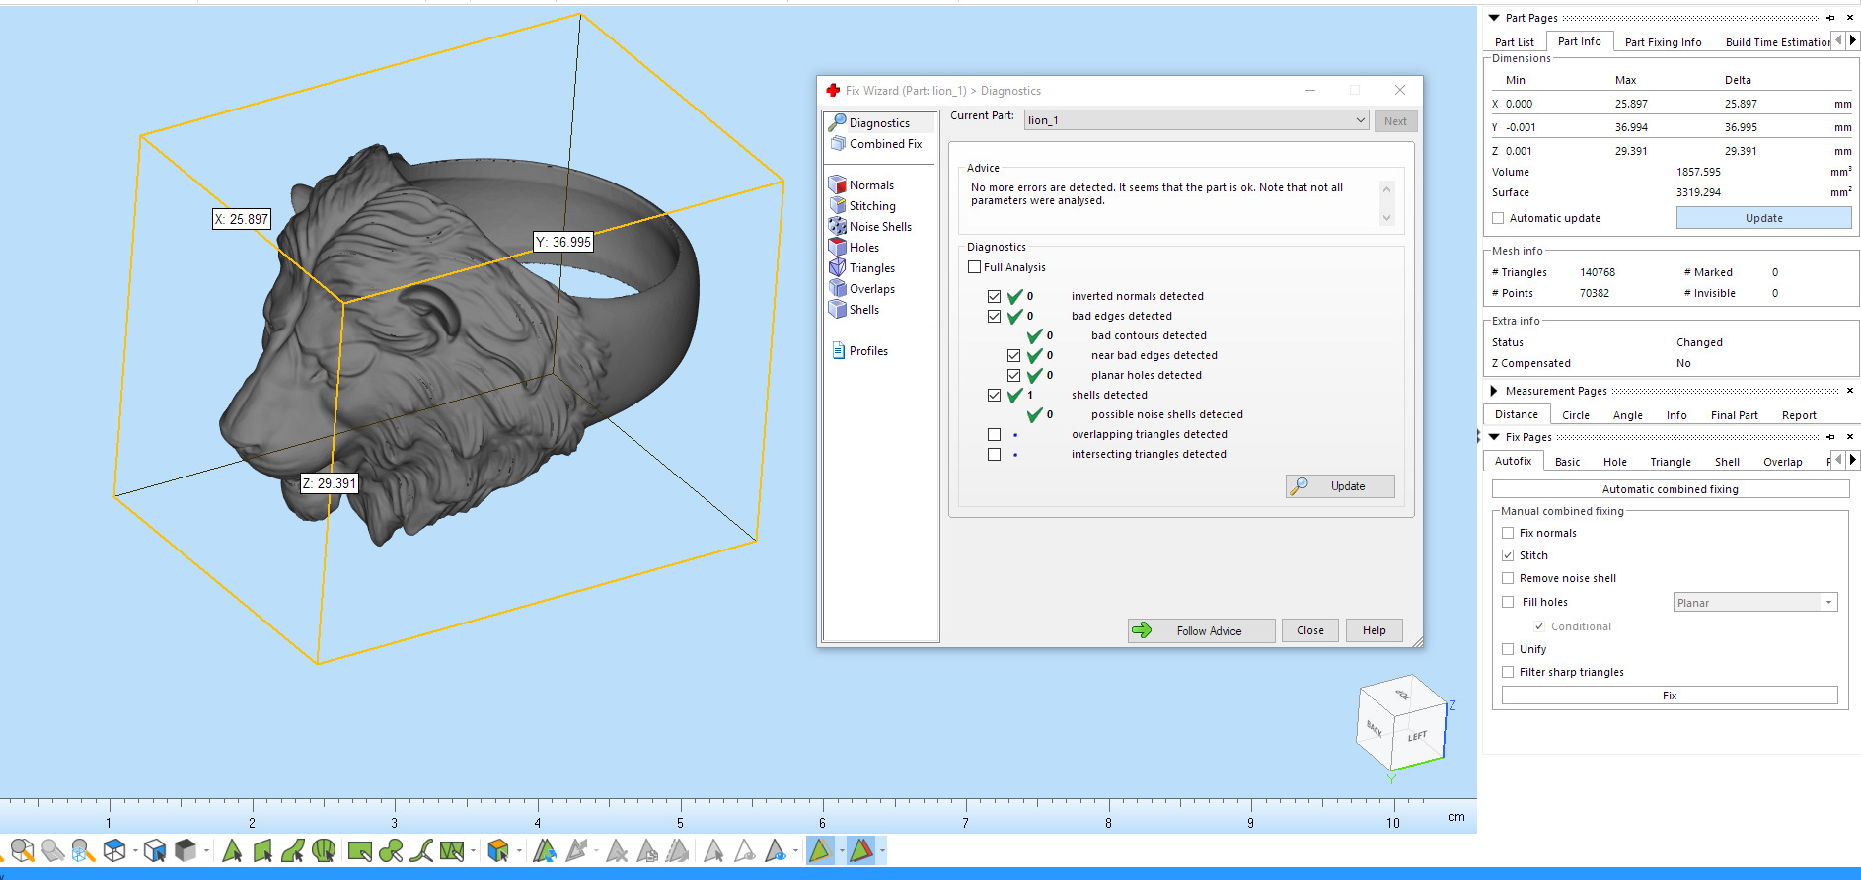Uncheck near bad edges detected checkbox
1861x880 pixels.
[x=1013, y=355]
